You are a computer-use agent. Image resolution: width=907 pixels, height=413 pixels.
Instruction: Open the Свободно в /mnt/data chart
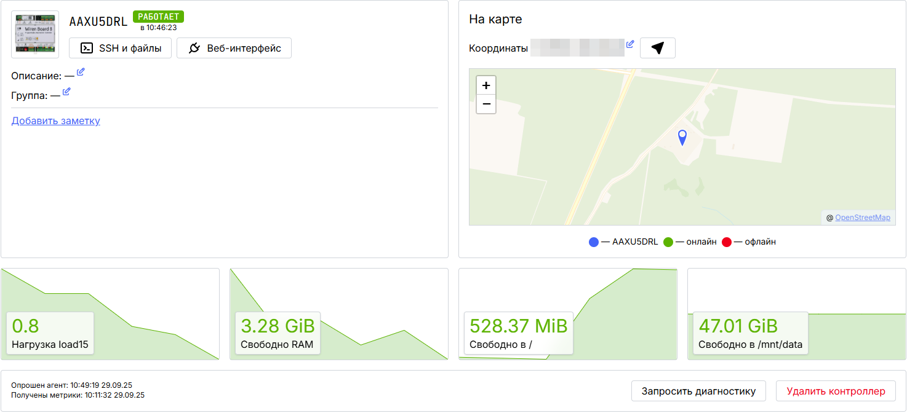click(x=796, y=314)
